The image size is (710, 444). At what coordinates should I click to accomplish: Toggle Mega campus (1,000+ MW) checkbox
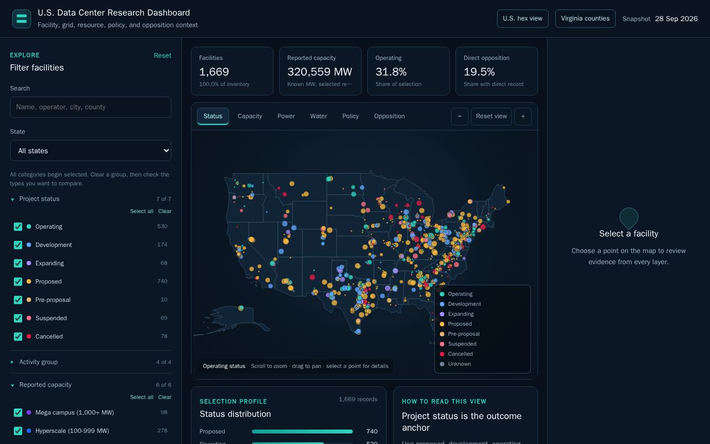[18, 412]
